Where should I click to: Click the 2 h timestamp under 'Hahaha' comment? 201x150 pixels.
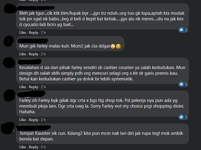tap(43, 120)
